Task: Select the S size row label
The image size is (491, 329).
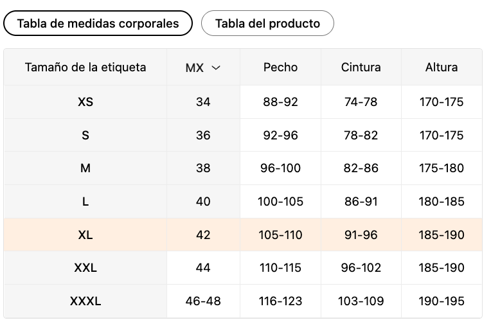Action: click(x=85, y=135)
